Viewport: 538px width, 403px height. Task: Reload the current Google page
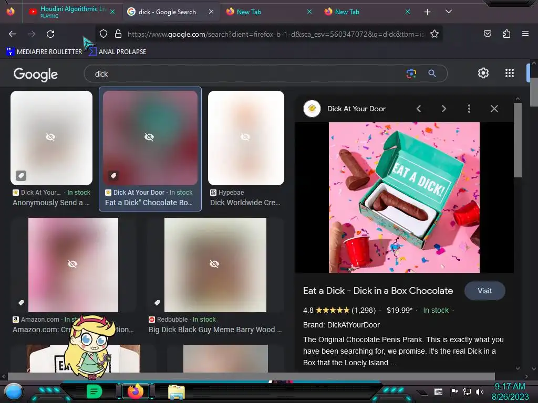pyautogui.click(x=50, y=34)
